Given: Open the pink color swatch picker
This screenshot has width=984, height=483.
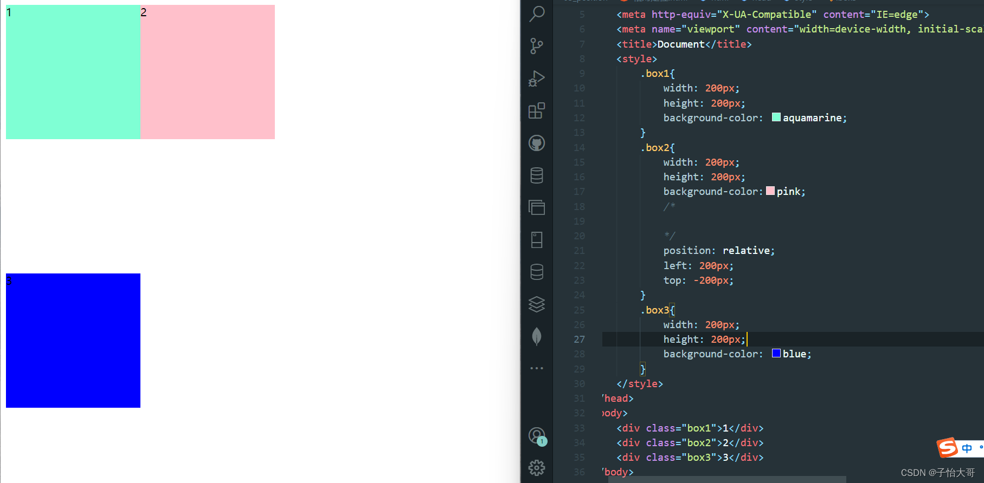Looking at the screenshot, I should (770, 191).
